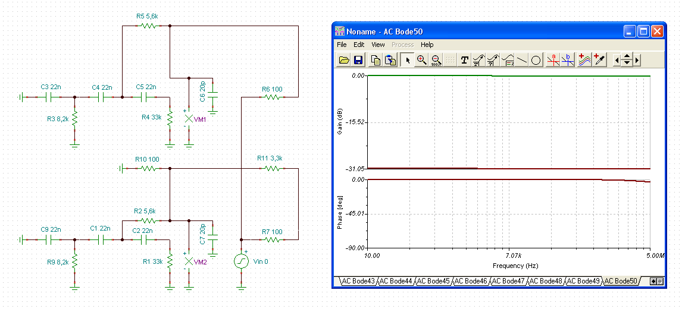Viewport: 682px width, 309px height.
Task: Select capacitor C3 22n in schematic
Action: [49, 97]
